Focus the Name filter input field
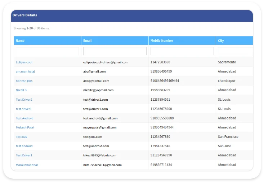The height and width of the screenshot is (183, 264). point(47,51)
